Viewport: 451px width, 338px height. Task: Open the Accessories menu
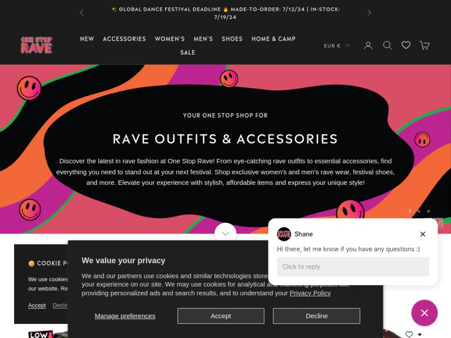click(x=124, y=39)
